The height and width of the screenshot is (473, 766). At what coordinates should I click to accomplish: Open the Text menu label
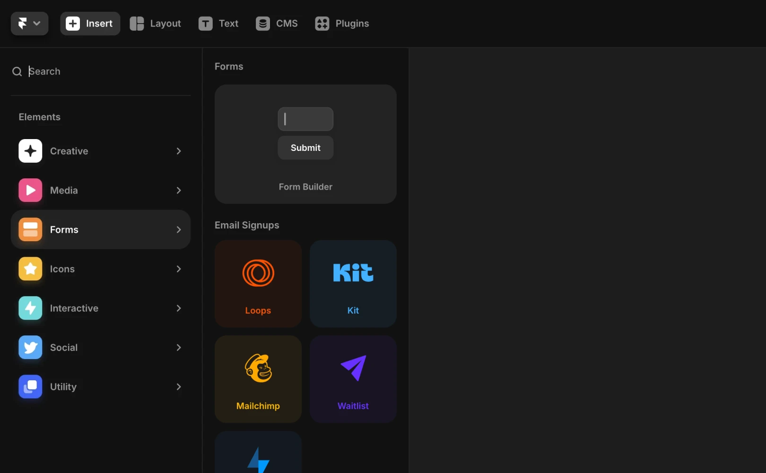[228, 24]
